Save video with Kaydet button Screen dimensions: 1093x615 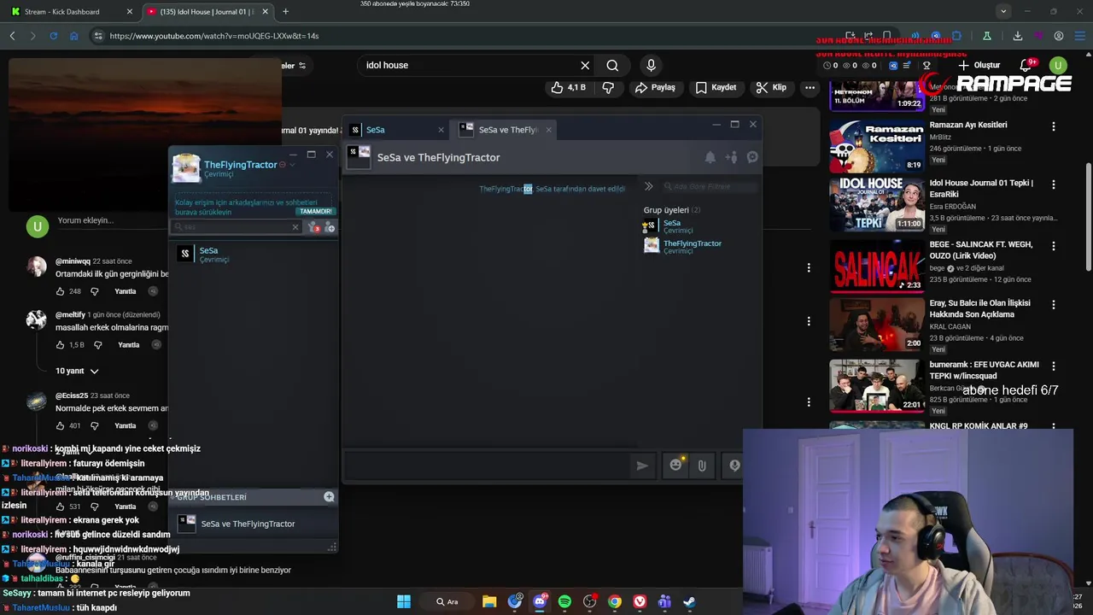716,87
